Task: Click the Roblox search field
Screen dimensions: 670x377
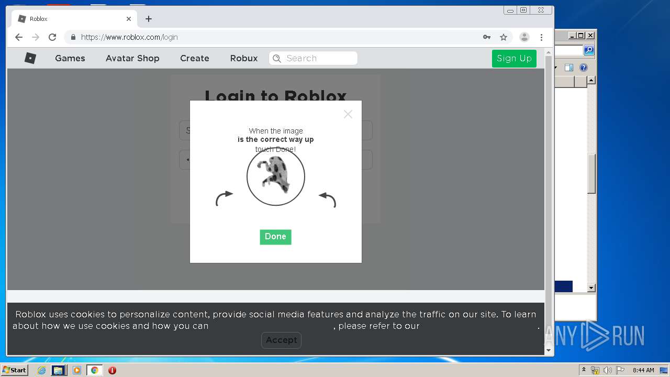Action: tap(313, 58)
